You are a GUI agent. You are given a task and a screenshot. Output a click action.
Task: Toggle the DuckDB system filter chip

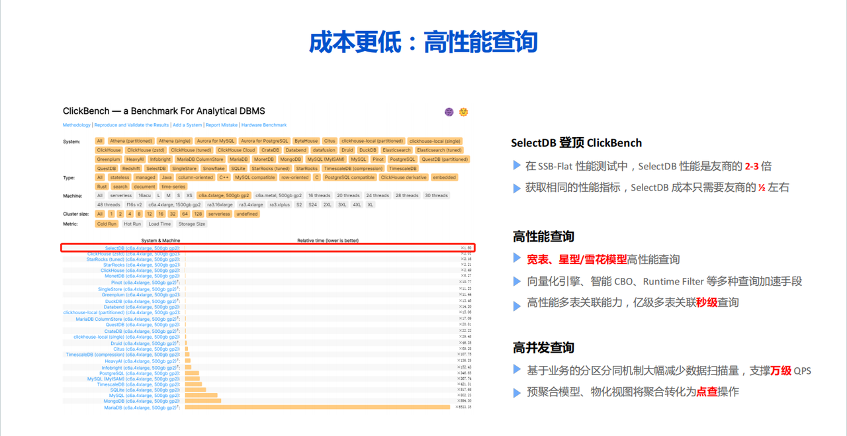click(368, 150)
